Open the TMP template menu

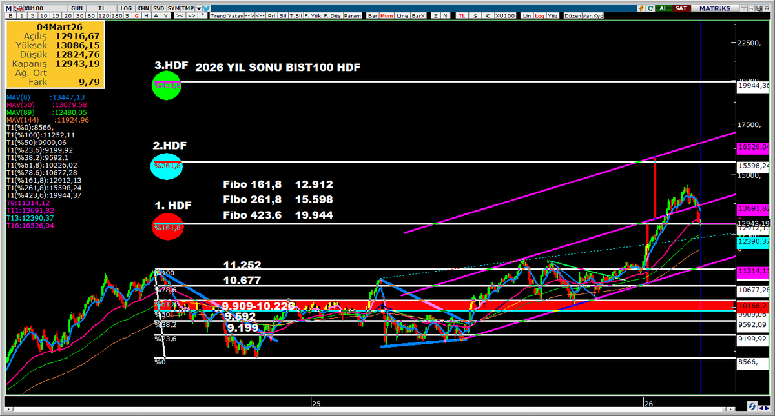pyautogui.click(x=187, y=8)
